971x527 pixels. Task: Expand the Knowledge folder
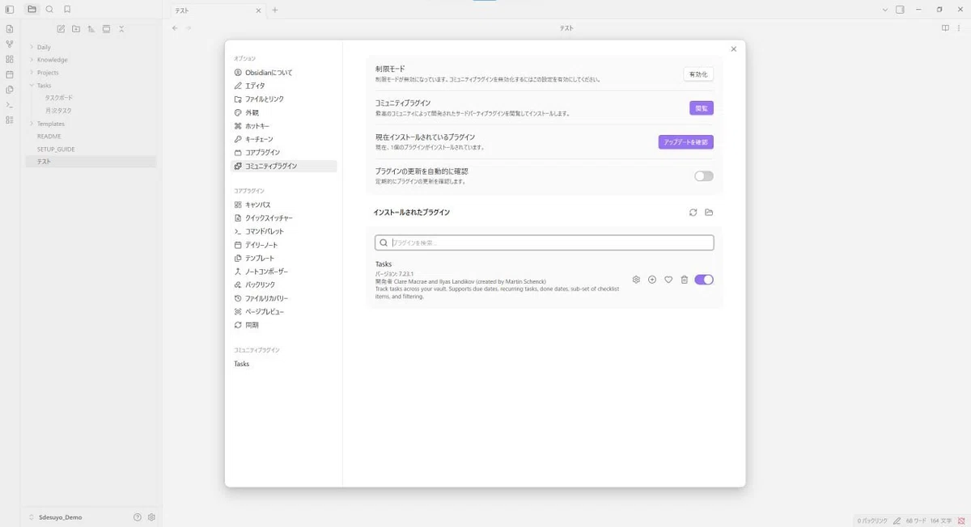[52, 60]
